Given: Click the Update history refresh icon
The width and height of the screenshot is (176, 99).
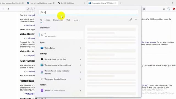Looking at the screenshot, I should point(42,79).
